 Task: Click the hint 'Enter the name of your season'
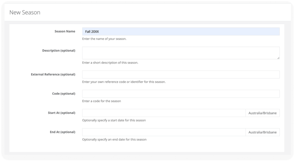click(x=104, y=39)
